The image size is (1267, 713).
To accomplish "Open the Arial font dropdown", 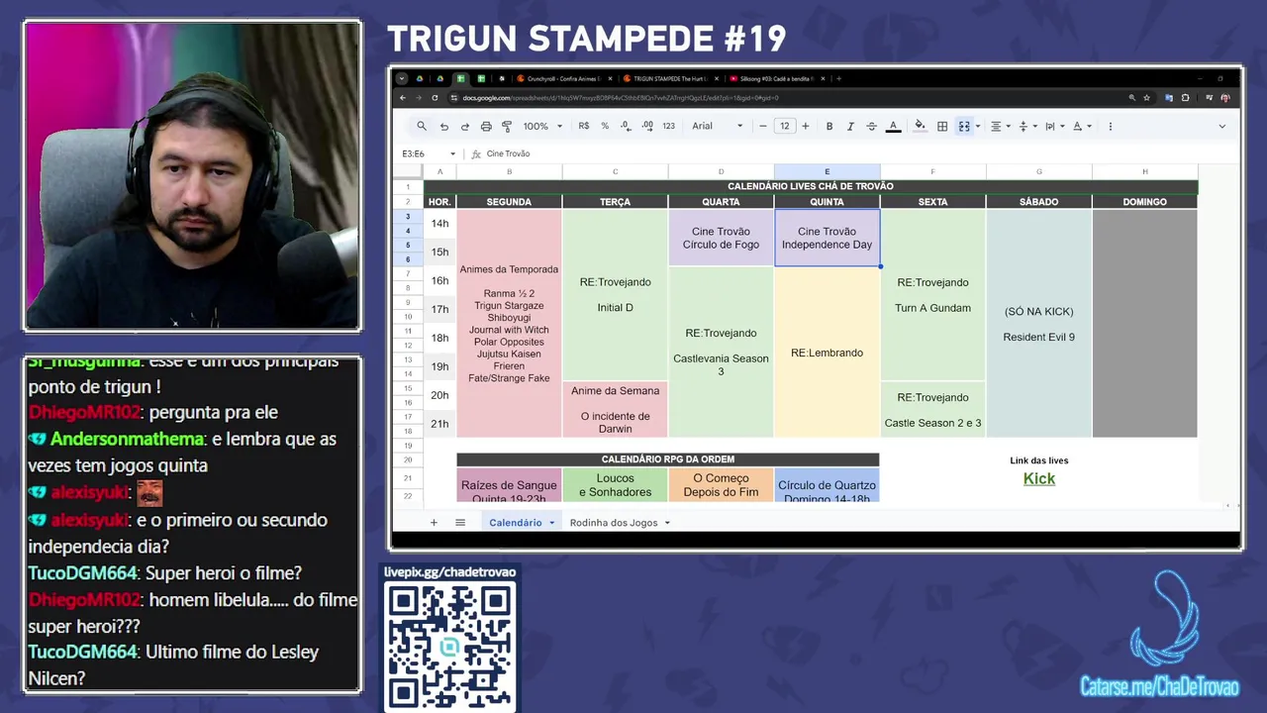I will click(x=718, y=126).
